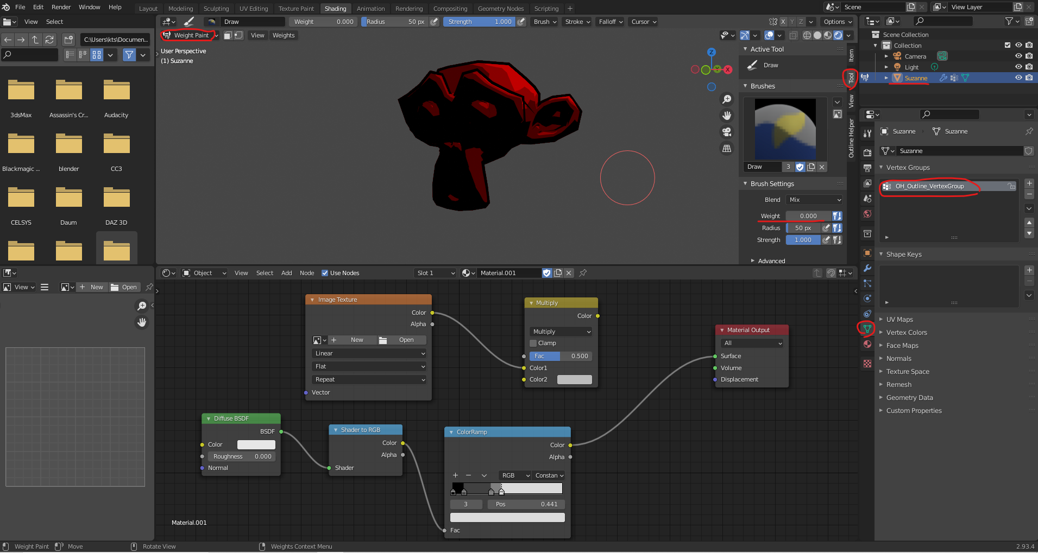Viewport: 1038px width, 553px height.
Task: Click New image button in image editor
Action: click(x=92, y=287)
